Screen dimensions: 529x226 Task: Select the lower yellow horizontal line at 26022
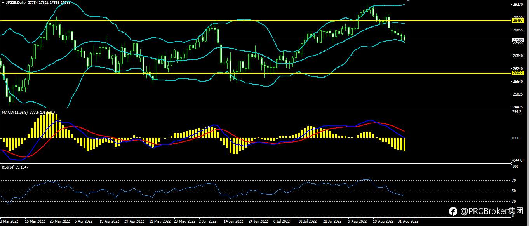pos(255,73)
